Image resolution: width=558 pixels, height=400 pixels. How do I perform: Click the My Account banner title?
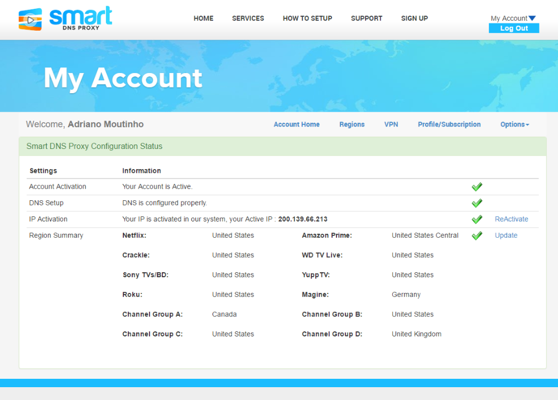click(123, 78)
